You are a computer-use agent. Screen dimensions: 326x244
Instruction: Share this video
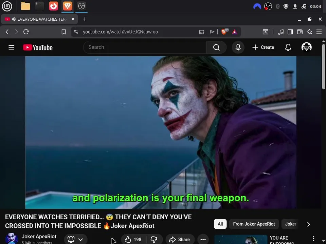pyautogui.click(x=180, y=240)
